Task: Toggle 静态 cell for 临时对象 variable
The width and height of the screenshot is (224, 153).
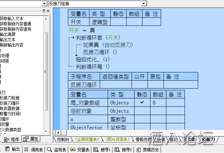Action: pos(142,111)
